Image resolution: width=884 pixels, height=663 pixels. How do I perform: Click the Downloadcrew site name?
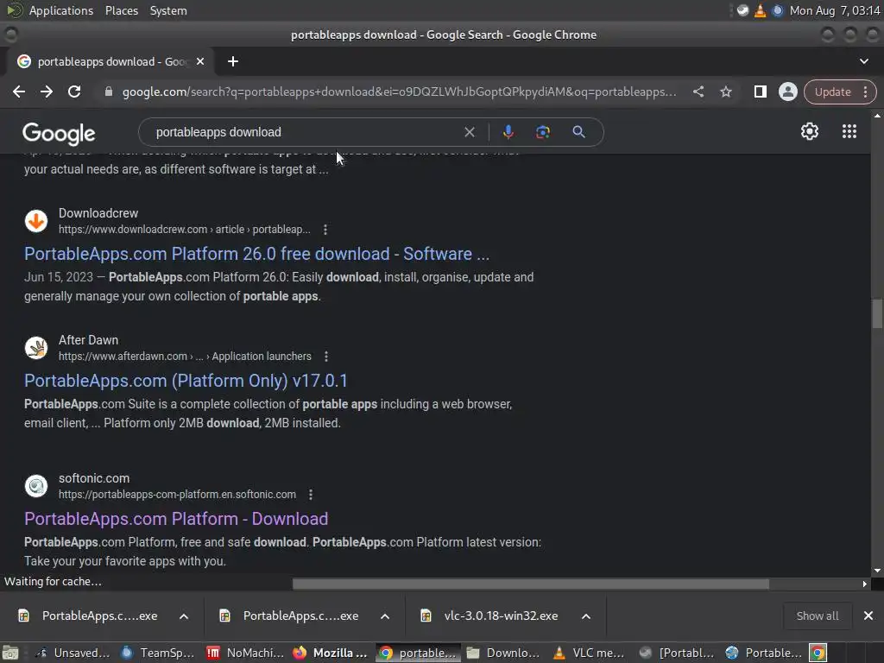point(98,213)
